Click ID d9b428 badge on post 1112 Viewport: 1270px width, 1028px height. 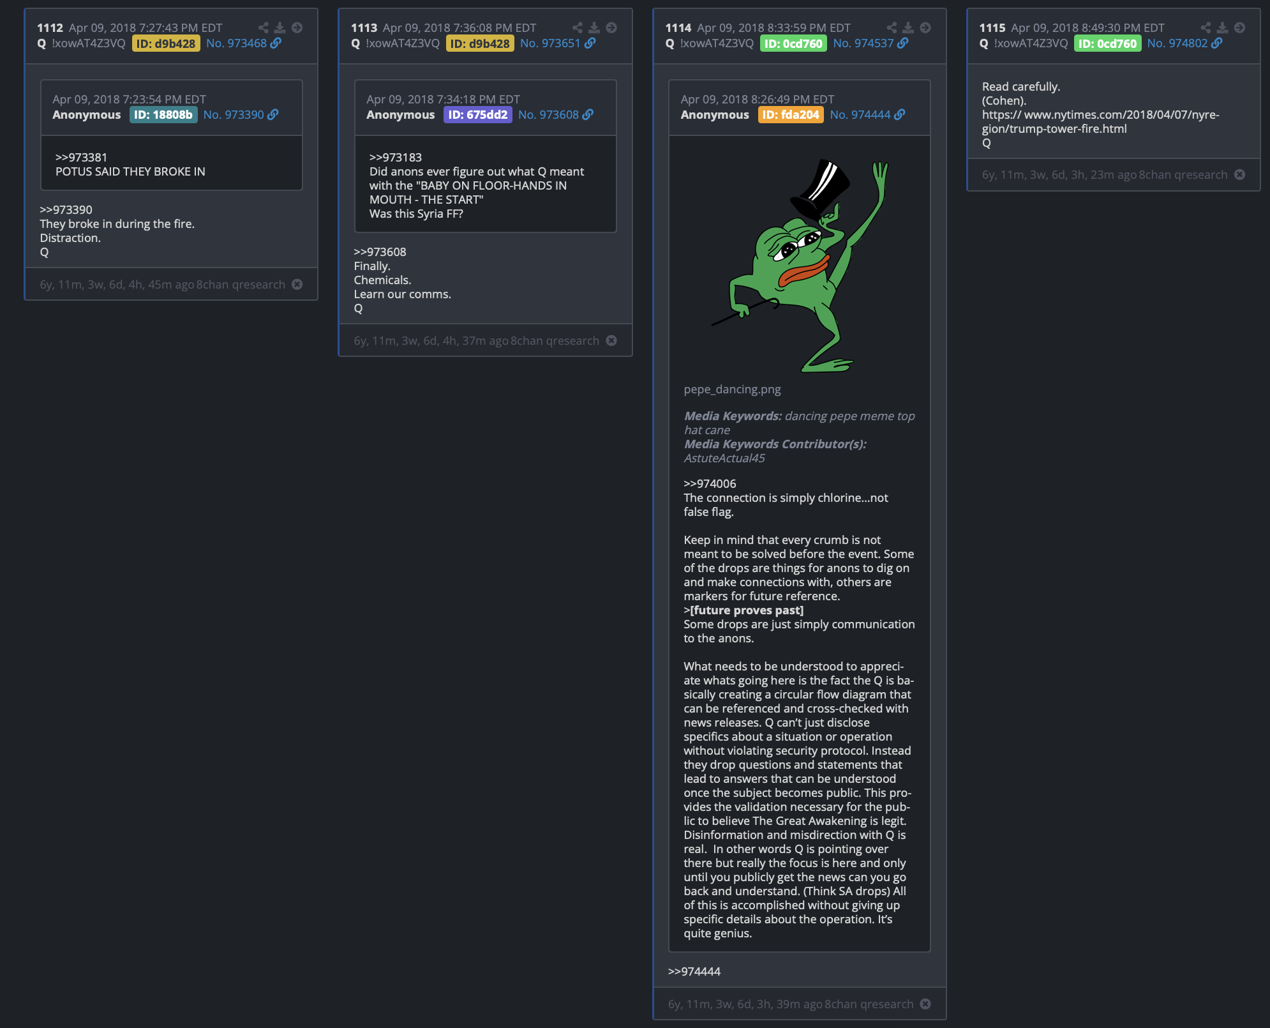[x=166, y=43]
